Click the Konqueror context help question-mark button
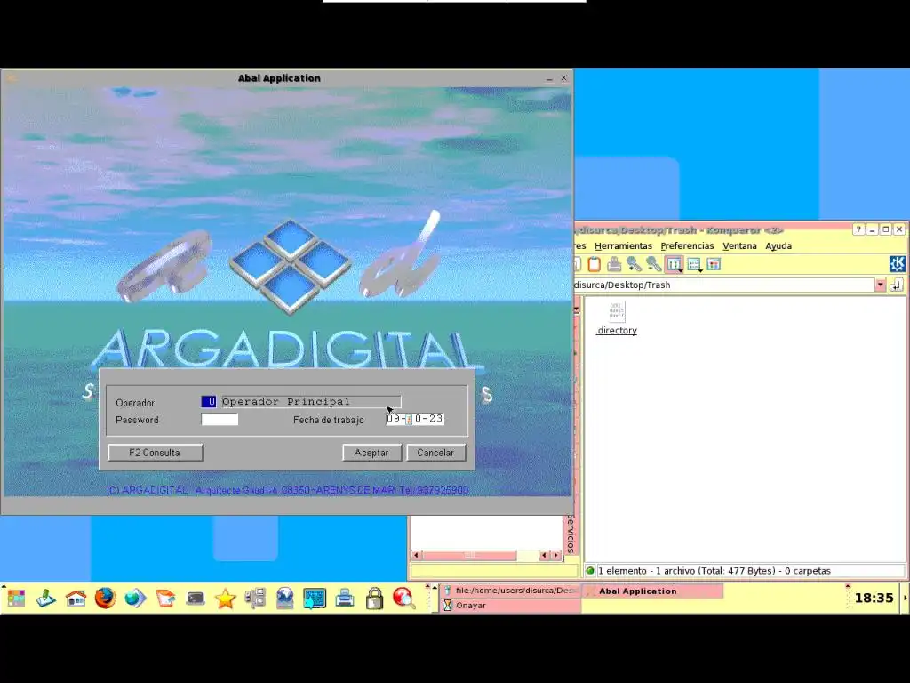The width and height of the screenshot is (910, 683). (858, 229)
